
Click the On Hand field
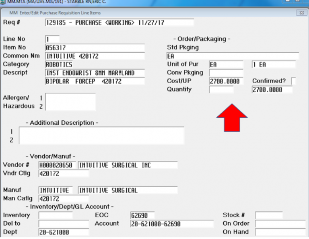click(x=280, y=232)
